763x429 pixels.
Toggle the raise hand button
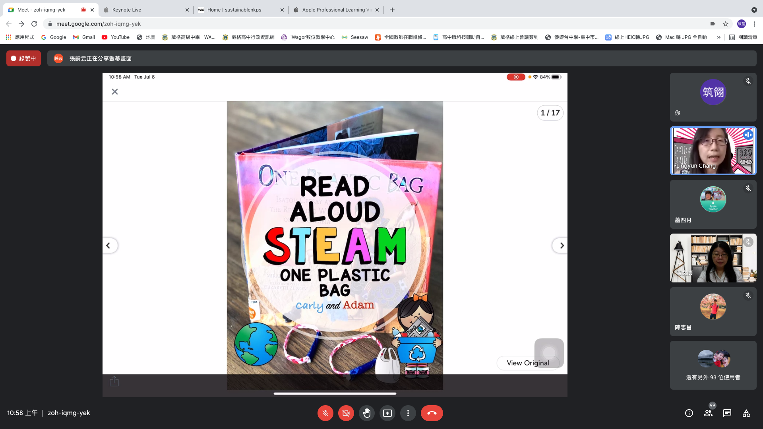point(367,413)
